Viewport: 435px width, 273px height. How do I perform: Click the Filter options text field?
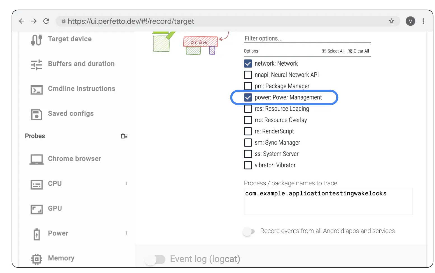307,39
